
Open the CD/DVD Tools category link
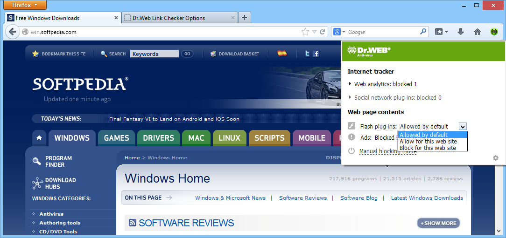tap(58, 231)
